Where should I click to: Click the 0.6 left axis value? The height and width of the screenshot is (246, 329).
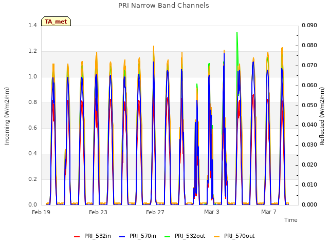(32, 128)
